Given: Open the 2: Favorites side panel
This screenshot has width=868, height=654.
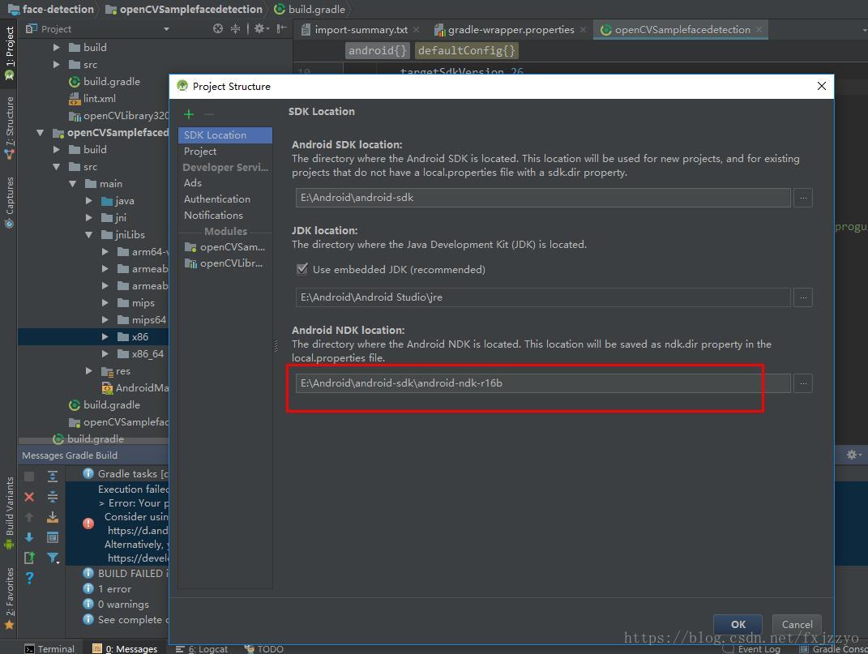Looking at the screenshot, I should click(x=9, y=598).
